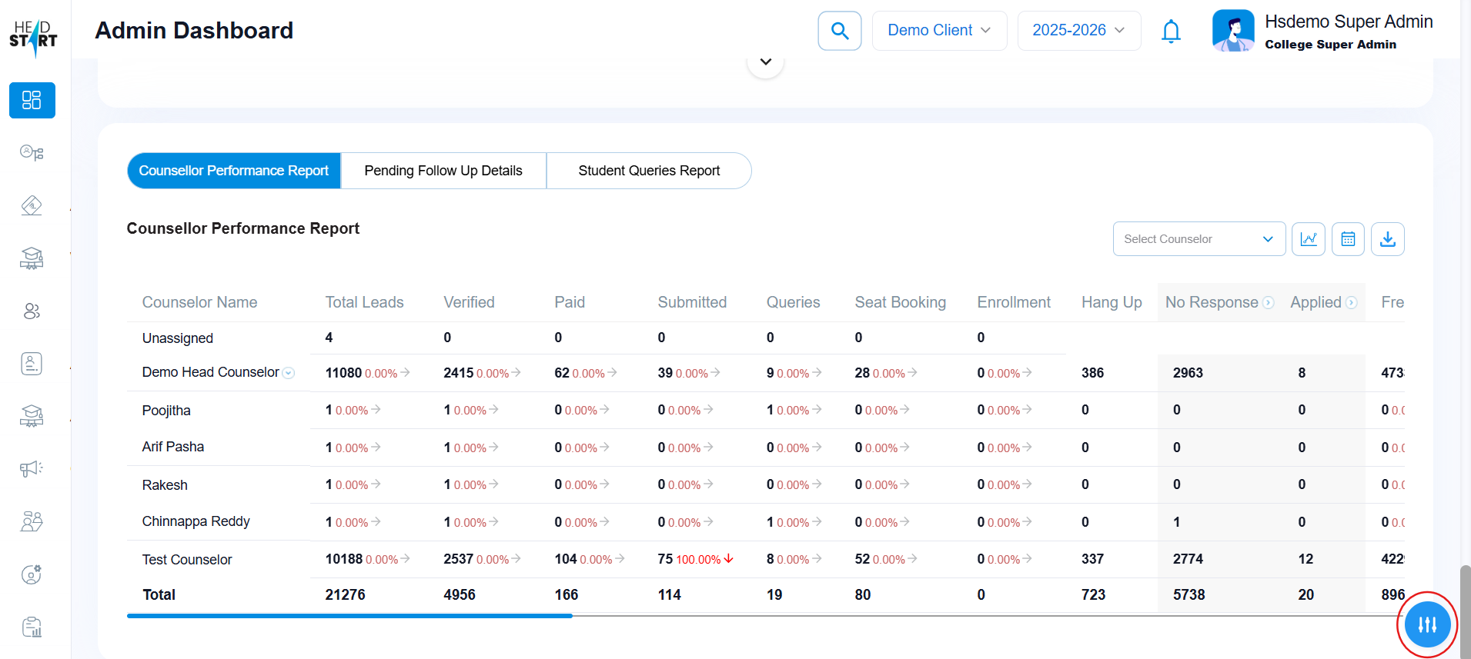Open the 2025-2026 academic year dropdown

[1078, 31]
